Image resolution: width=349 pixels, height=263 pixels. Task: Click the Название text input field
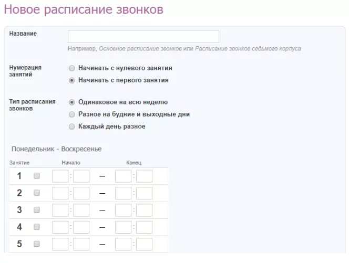point(143,36)
